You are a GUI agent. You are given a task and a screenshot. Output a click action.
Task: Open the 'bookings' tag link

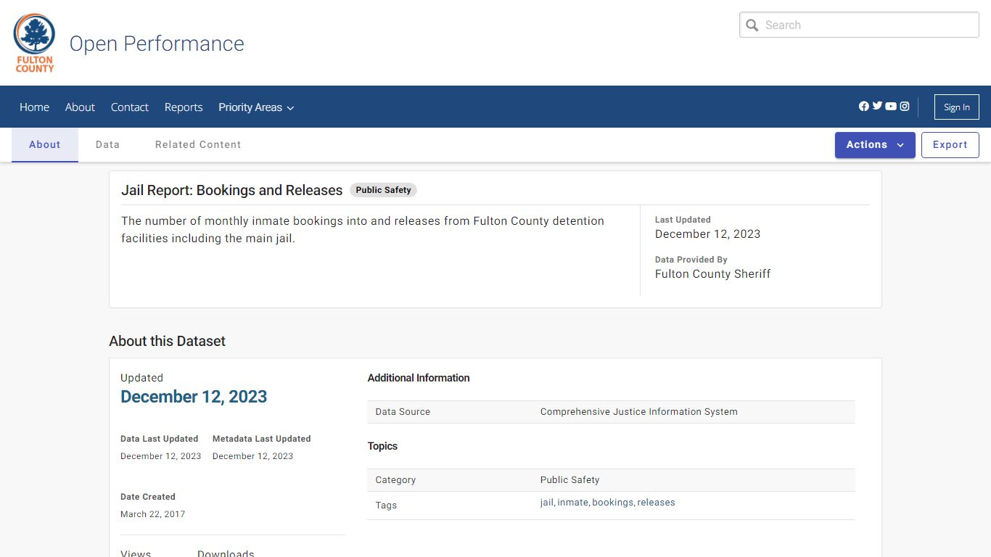pyautogui.click(x=612, y=502)
